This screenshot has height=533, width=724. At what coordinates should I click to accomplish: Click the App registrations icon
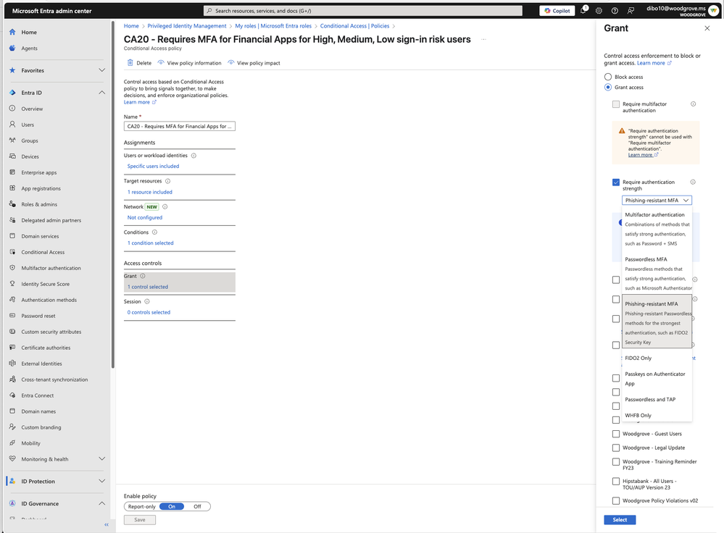coord(12,188)
